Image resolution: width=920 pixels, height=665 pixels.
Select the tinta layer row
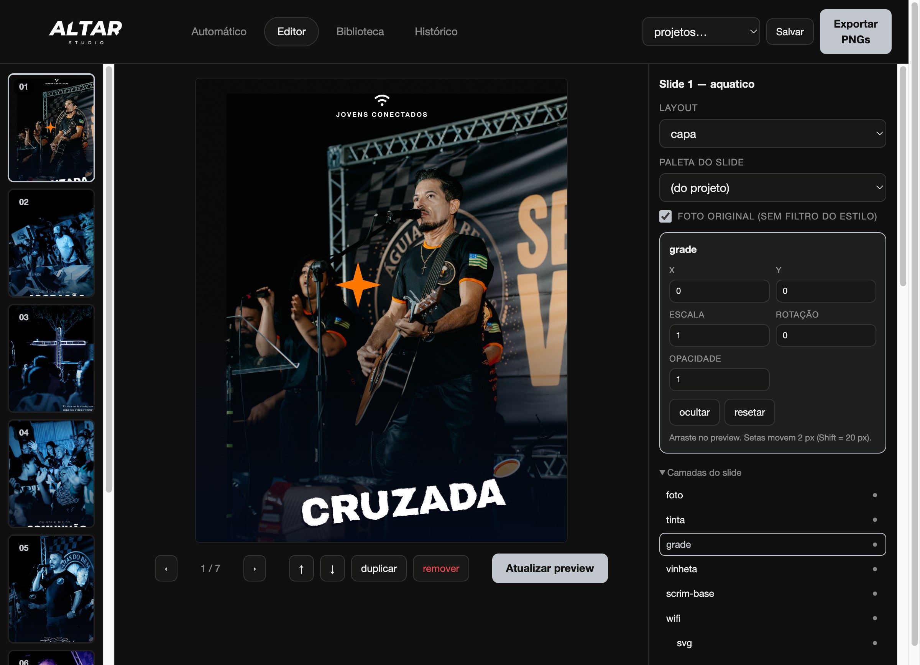tap(772, 520)
